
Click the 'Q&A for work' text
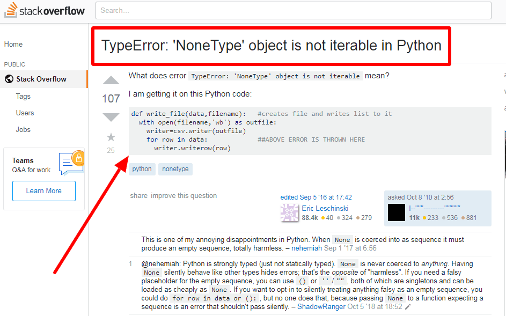click(31, 170)
